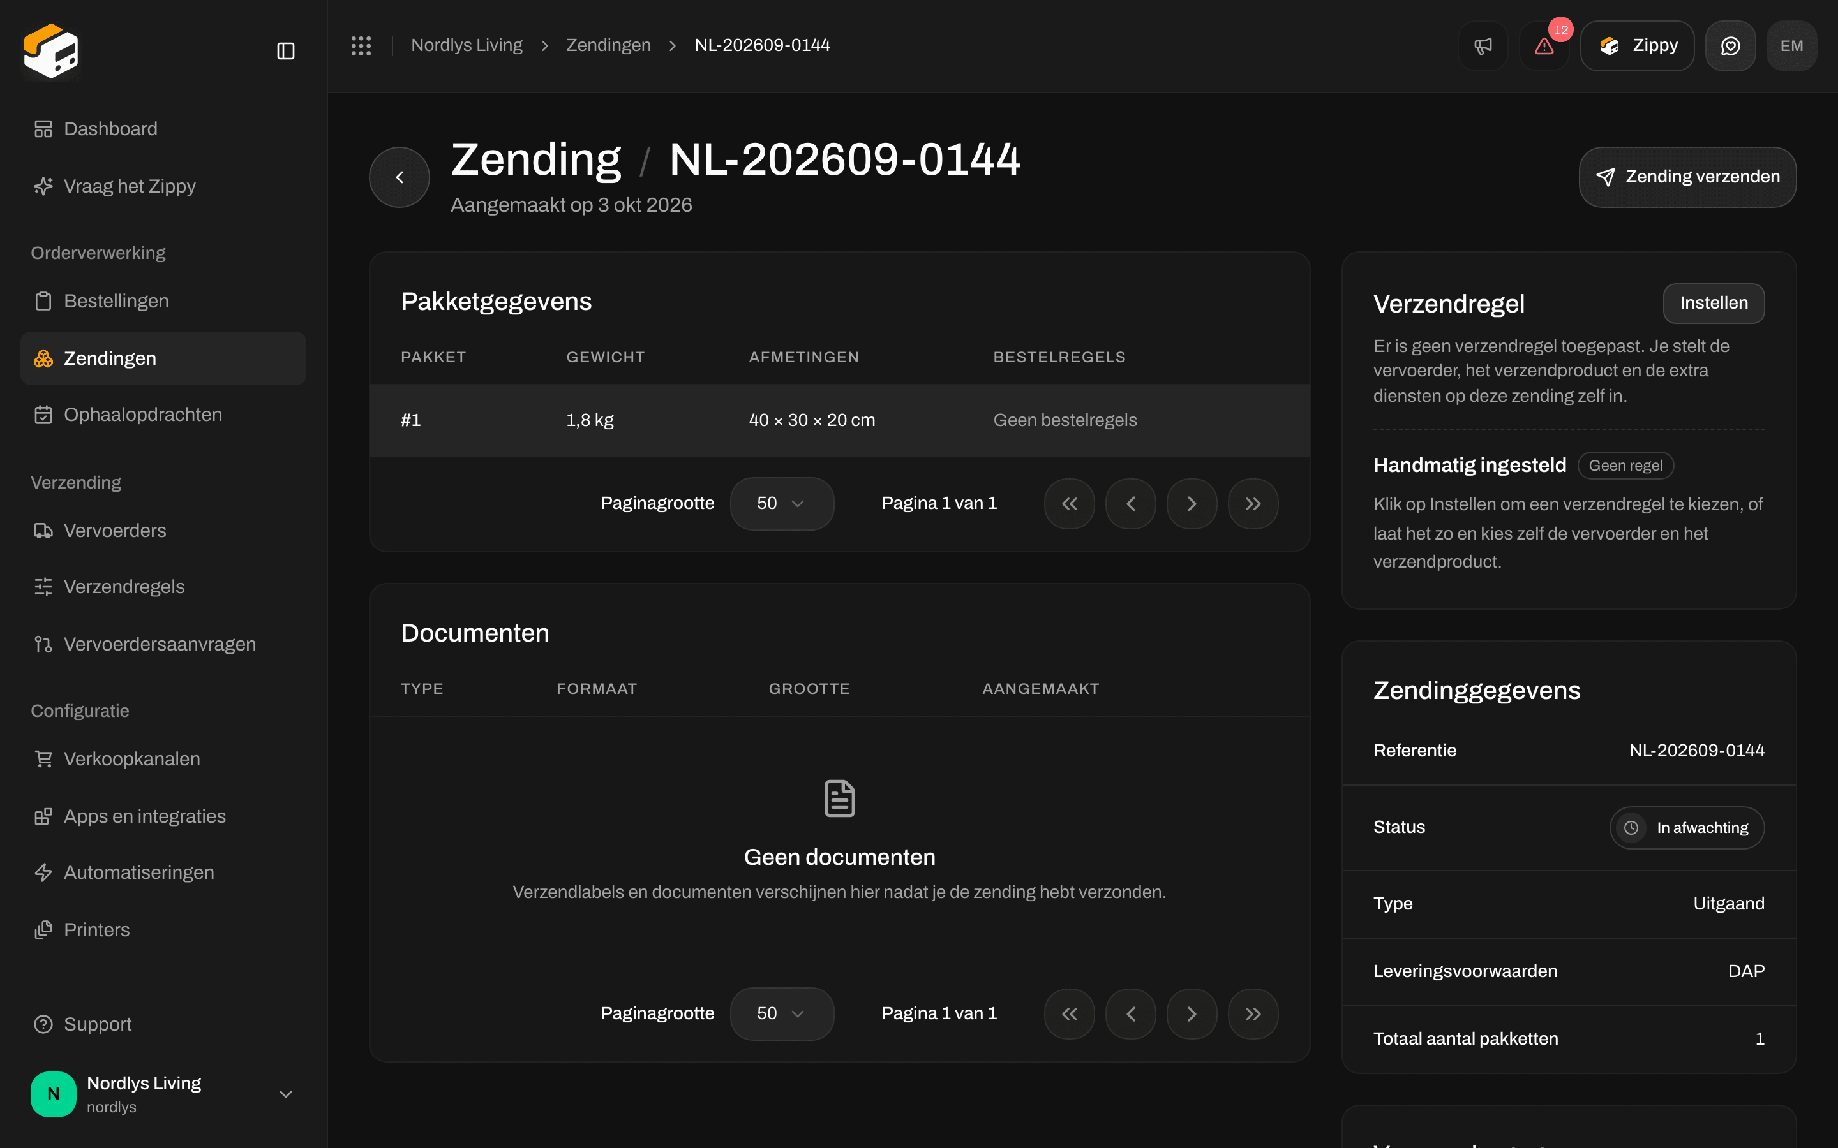Open Dashboard from the sidebar
Viewport: 1838px width, 1148px height.
(163, 129)
